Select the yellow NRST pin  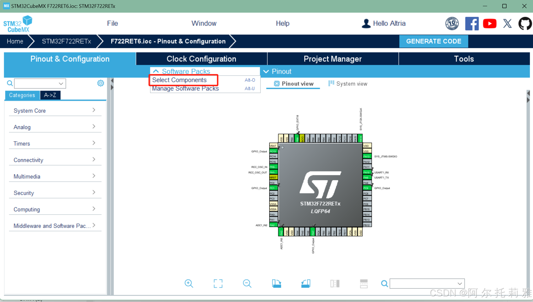point(273,177)
